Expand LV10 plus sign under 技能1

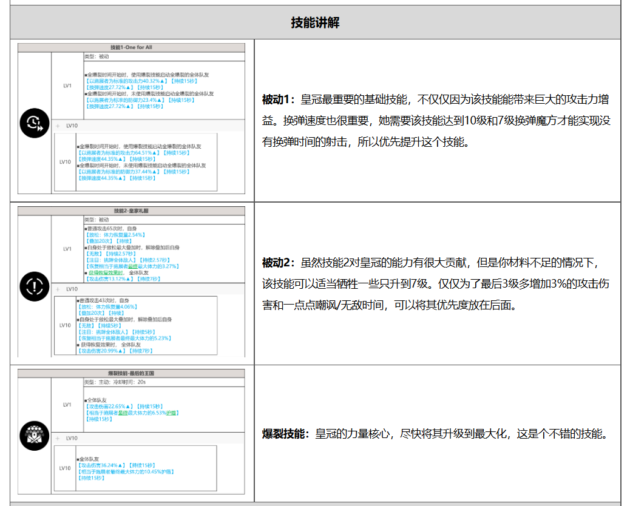pos(58,126)
